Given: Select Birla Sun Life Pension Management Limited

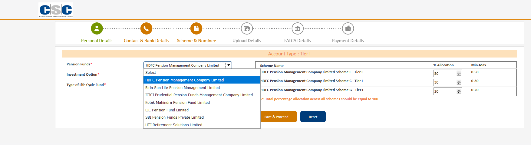Looking at the screenshot, I should pyautogui.click(x=202, y=87).
